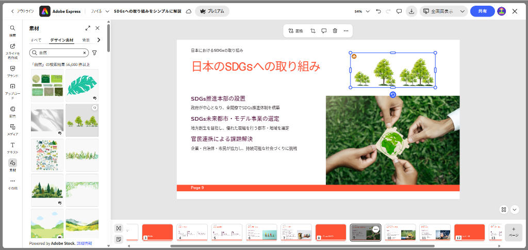Screen dimensions: 528x250
Task: Switch to the すべて tab
Action: tap(36, 40)
